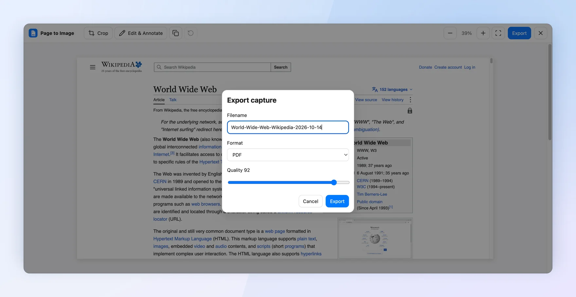576x297 pixels.
Task: Switch to the Talk tab
Action: pyautogui.click(x=173, y=100)
